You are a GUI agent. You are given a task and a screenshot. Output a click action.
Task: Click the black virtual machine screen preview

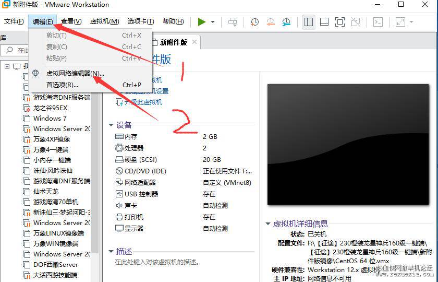pos(348,144)
